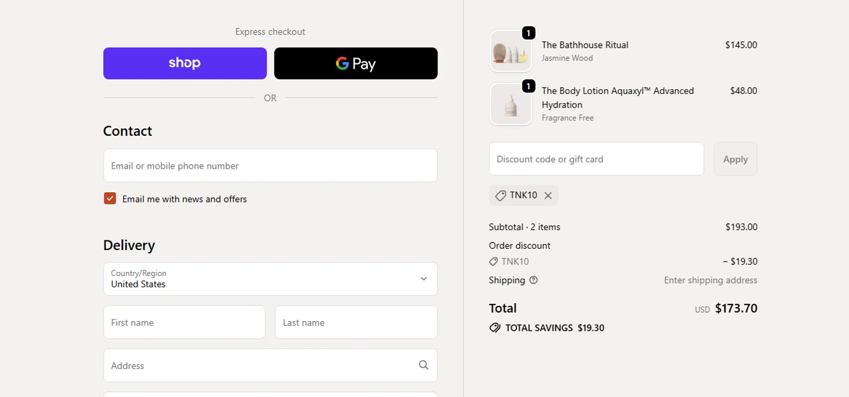Click Enter shipping address text

710,280
